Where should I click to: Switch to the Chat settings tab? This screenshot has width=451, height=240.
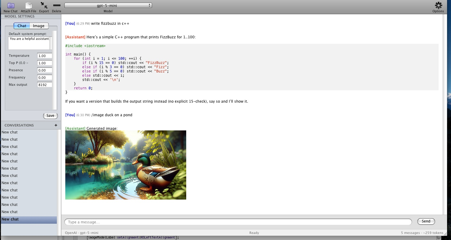click(x=22, y=26)
